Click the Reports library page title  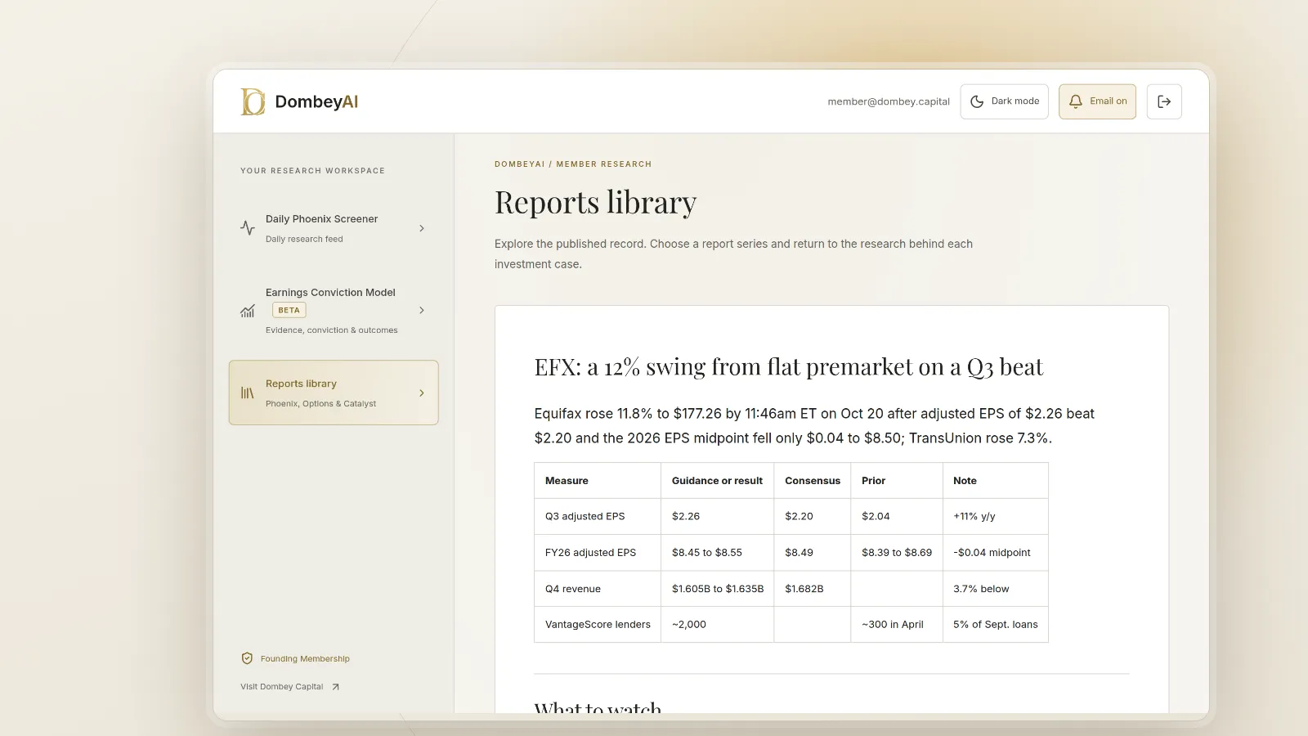[x=596, y=202]
